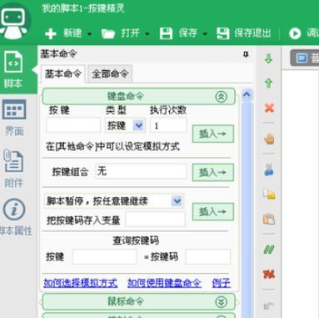319x318 pixels.
Task: Insert the key press command
Action: click(x=213, y=134)
